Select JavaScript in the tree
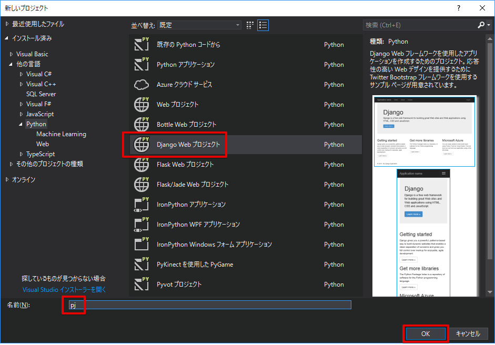495x345 pixels. point(40,114)
